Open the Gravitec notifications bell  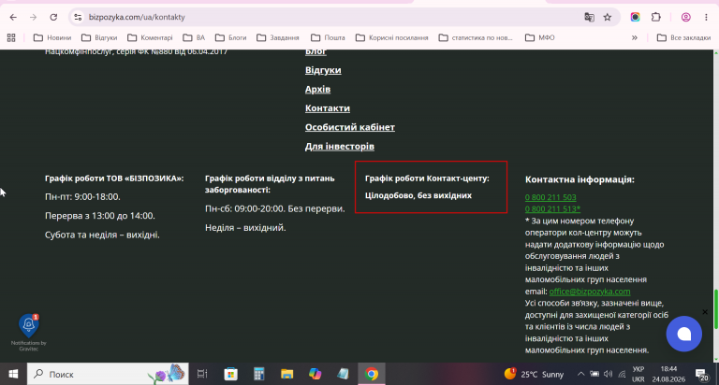tap(28, 325)
